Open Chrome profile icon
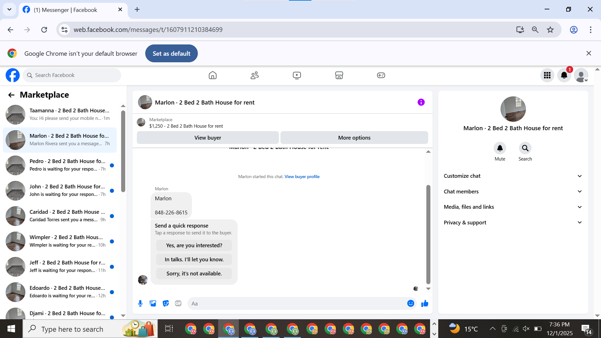601x338 pixels. (x=573, y=30)
